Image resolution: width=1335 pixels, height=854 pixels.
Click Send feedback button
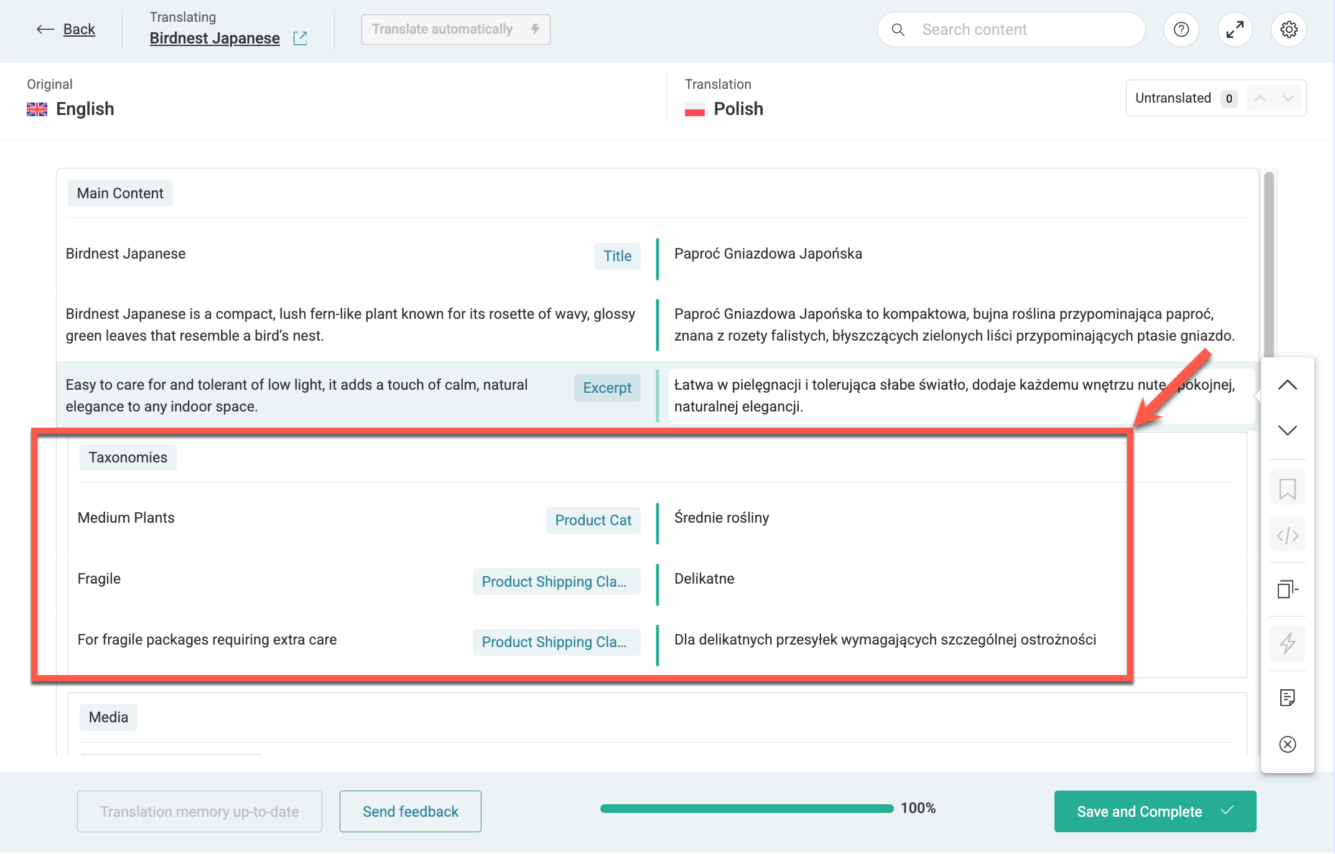(410, 811)
